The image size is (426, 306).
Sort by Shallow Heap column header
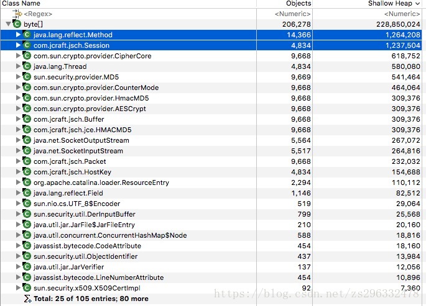367,4
